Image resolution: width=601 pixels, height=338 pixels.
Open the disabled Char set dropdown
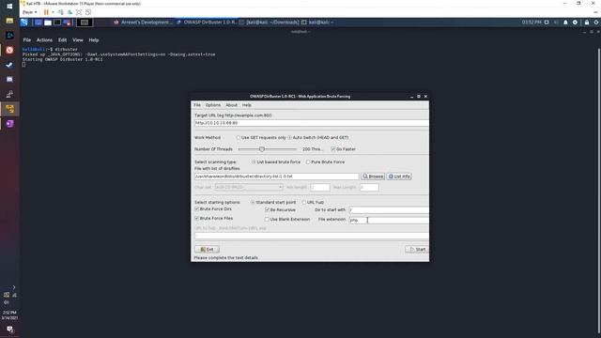pyautogui.click(x=248, y=187)
